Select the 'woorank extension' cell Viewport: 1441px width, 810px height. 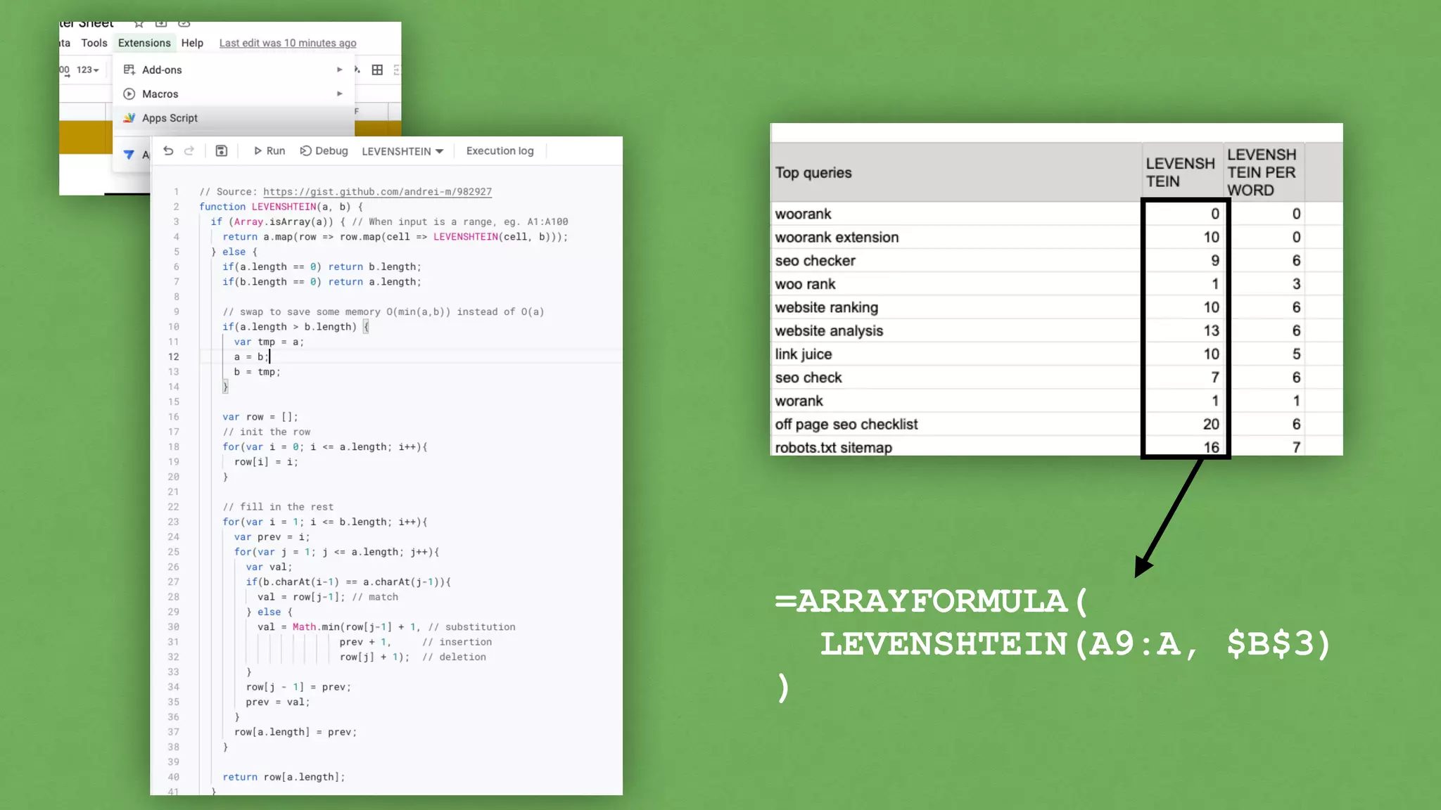pos(956,237)
